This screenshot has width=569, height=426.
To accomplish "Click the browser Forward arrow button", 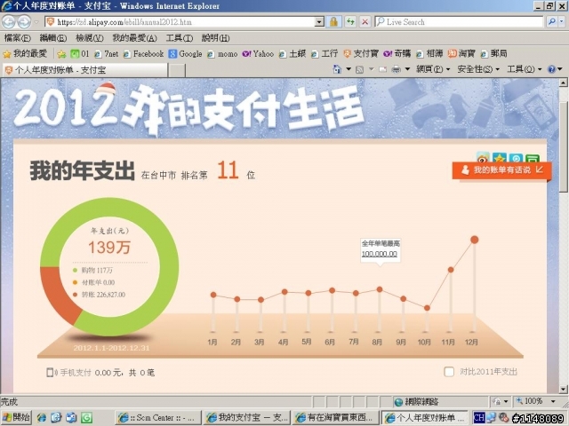I will pos(24,21).
